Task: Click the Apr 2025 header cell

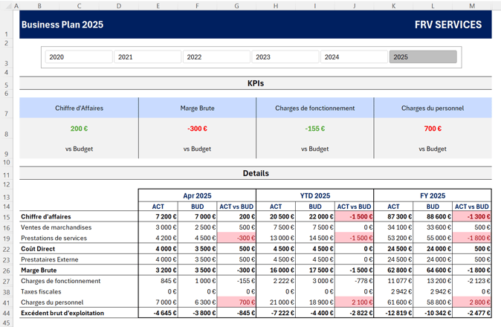Action: coord(197,195)
